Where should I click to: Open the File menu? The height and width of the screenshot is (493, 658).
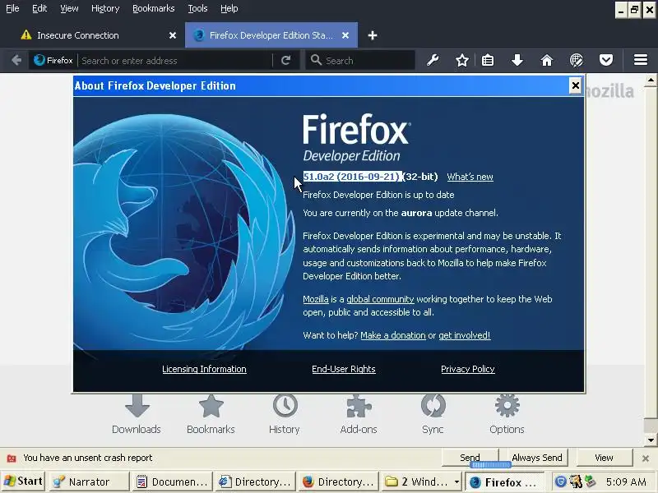[12, 8]
